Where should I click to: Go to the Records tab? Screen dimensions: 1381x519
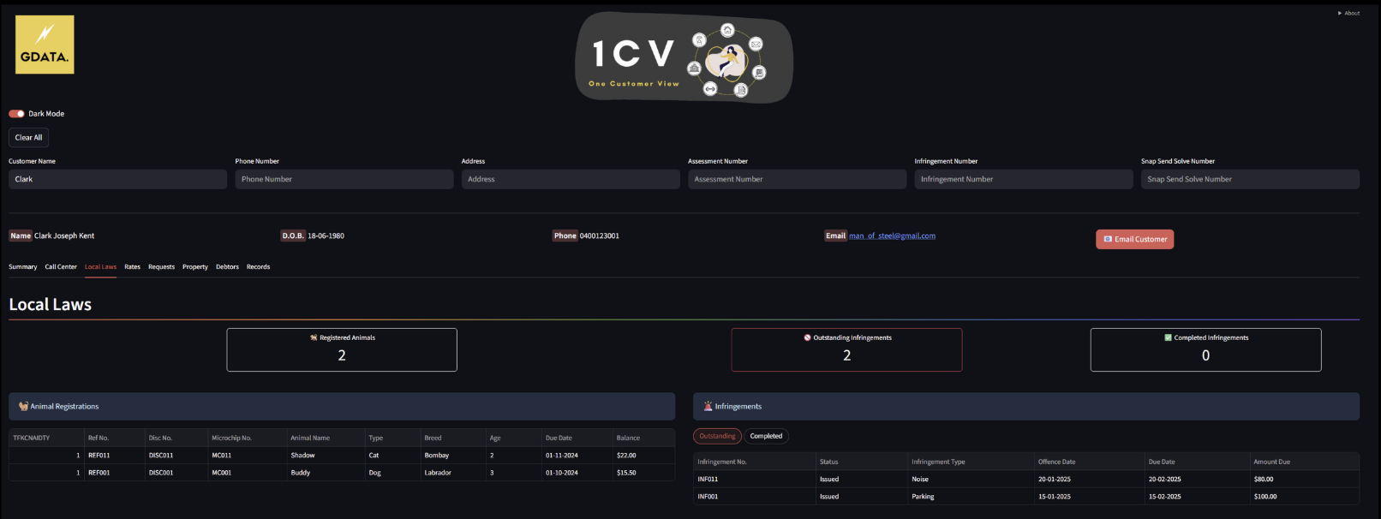tap(258, 266)
